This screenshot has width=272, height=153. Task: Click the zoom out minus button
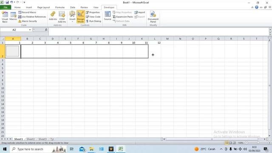(246, 143)
